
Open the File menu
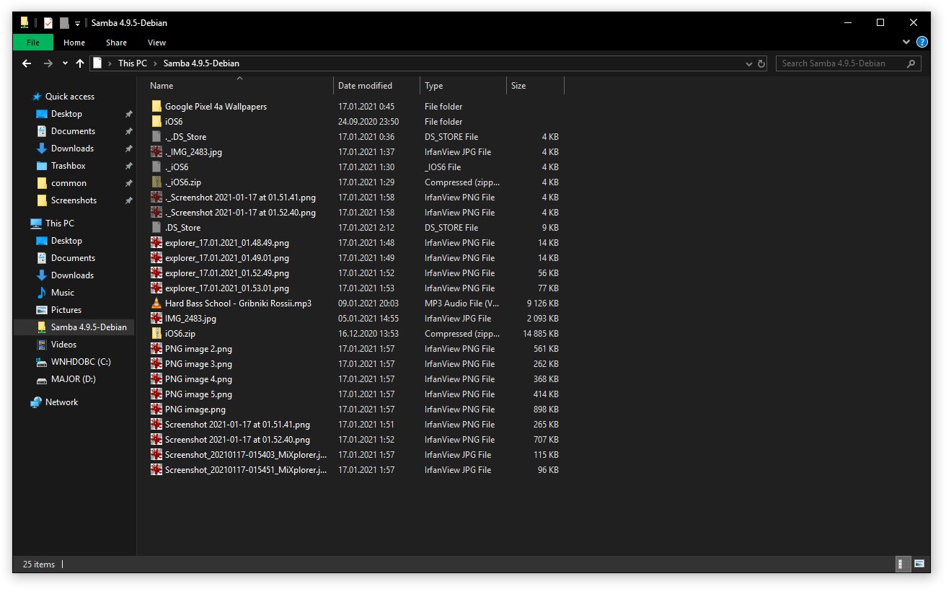(x=33, y=43)
